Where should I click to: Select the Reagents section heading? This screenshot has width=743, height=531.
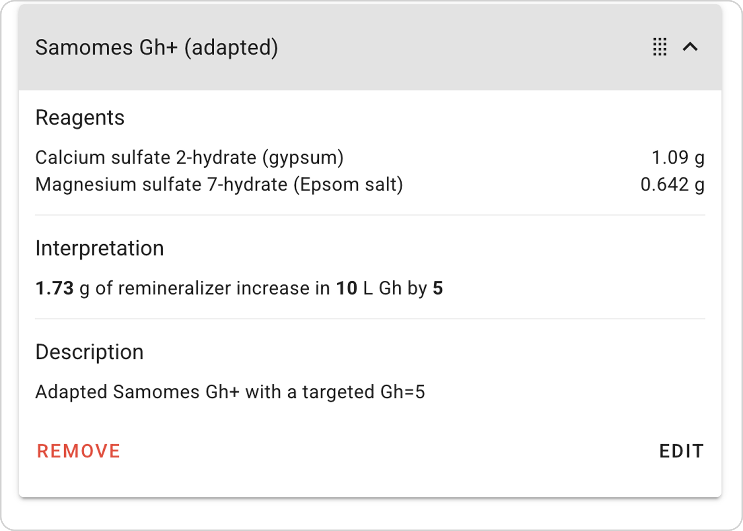(x=80, y=118)
